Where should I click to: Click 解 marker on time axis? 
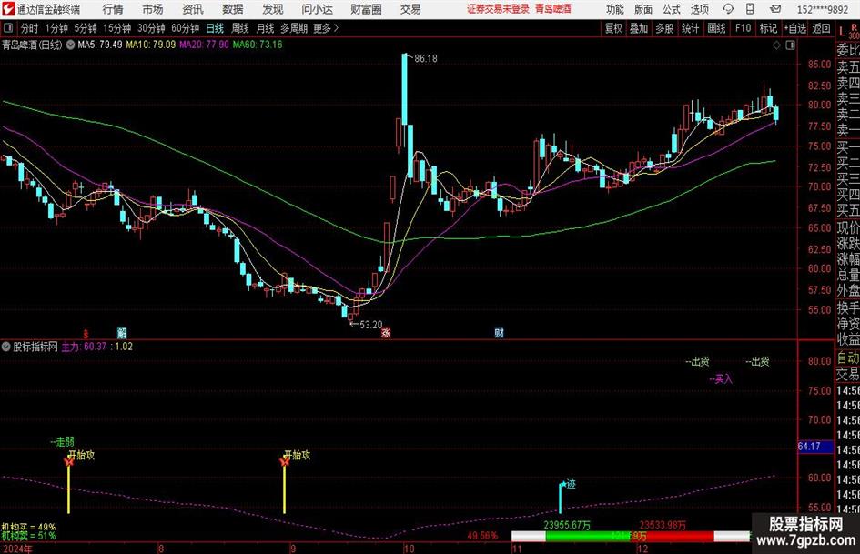tap(122, 332)
